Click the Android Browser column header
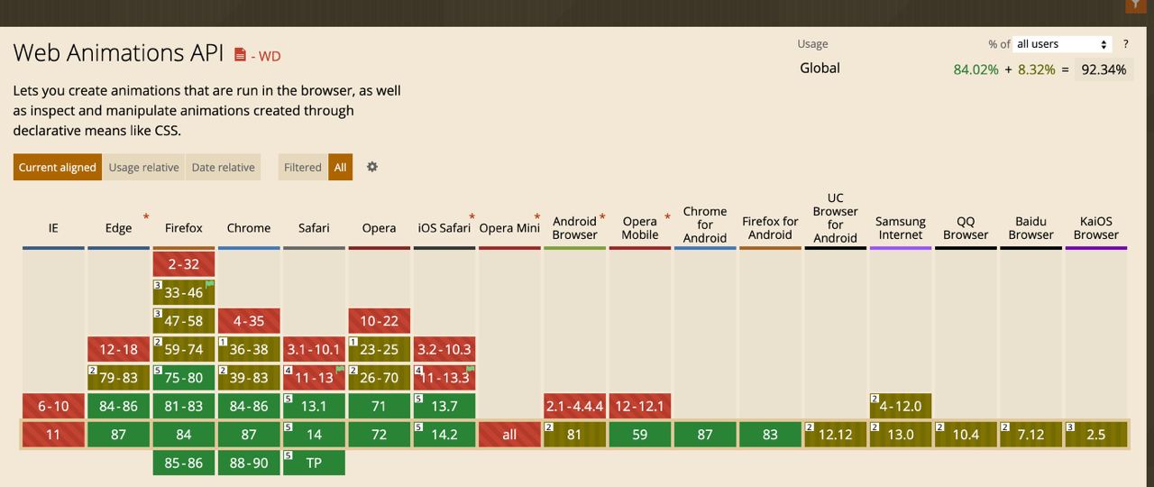Screen dimensions: 1154x487 click(x=574, y=228)
